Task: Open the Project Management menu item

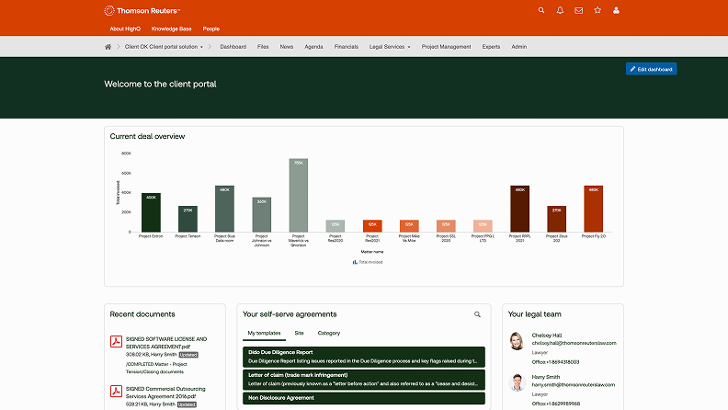Action: [446, 46]
